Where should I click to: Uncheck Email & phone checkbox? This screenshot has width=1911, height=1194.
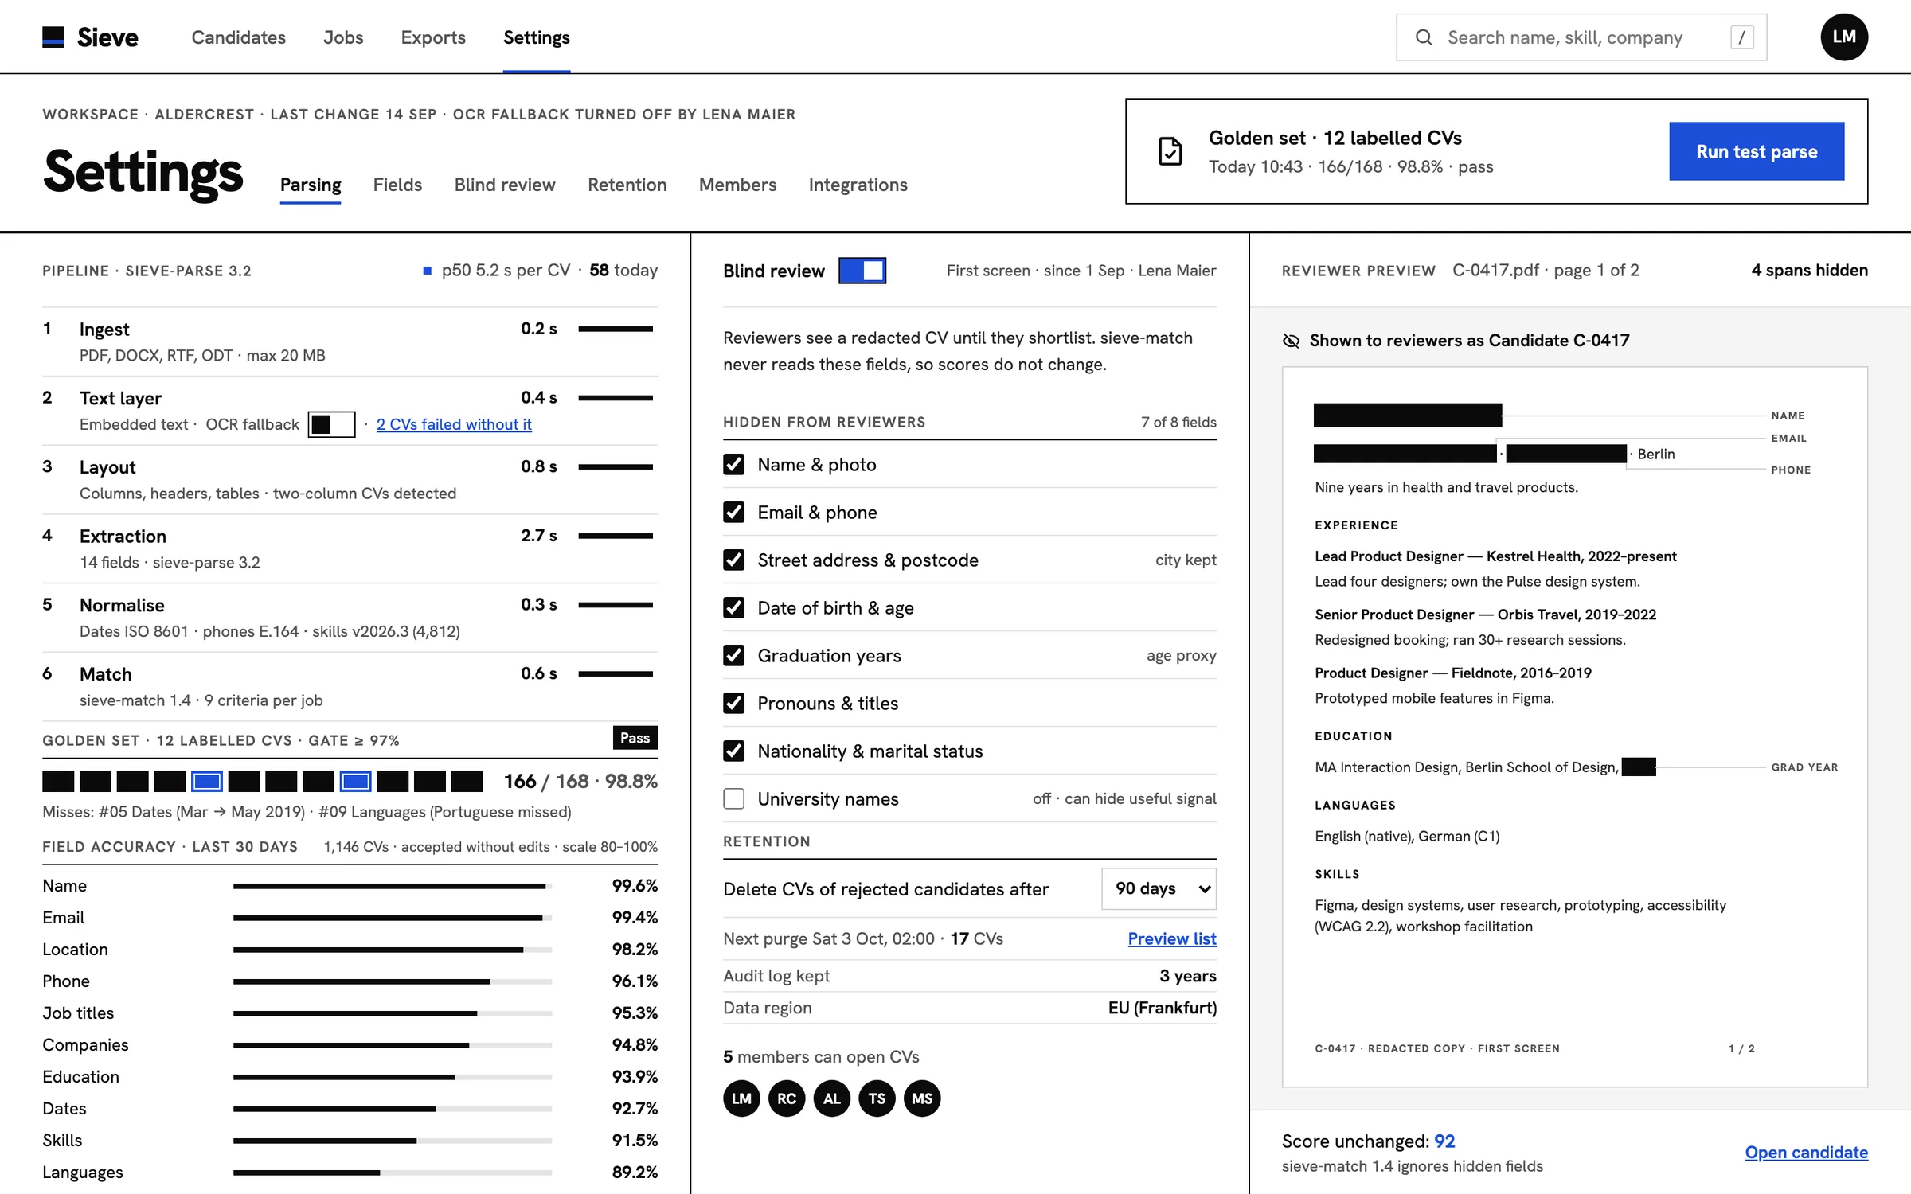(733, 513)
